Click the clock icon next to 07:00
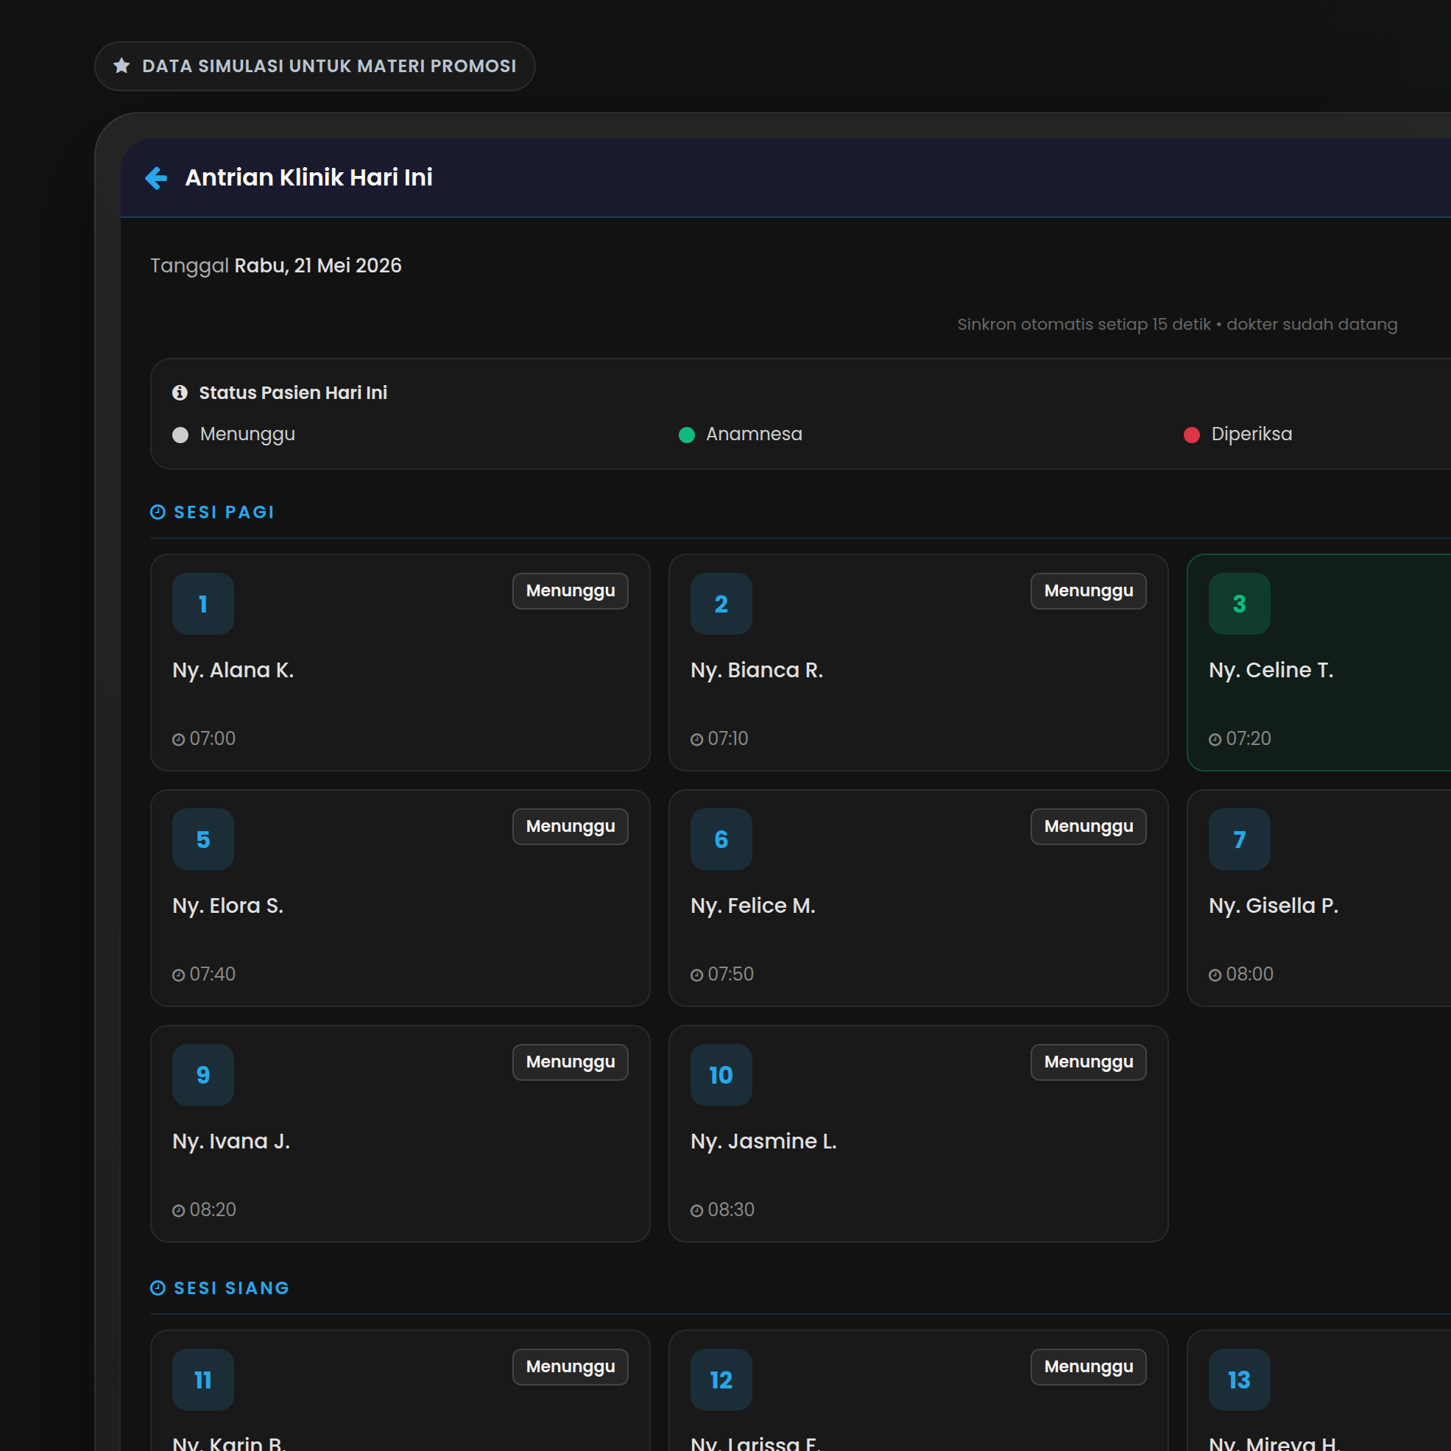The width and height of the screenshot is (1451, 1451). tap(178, 740)
